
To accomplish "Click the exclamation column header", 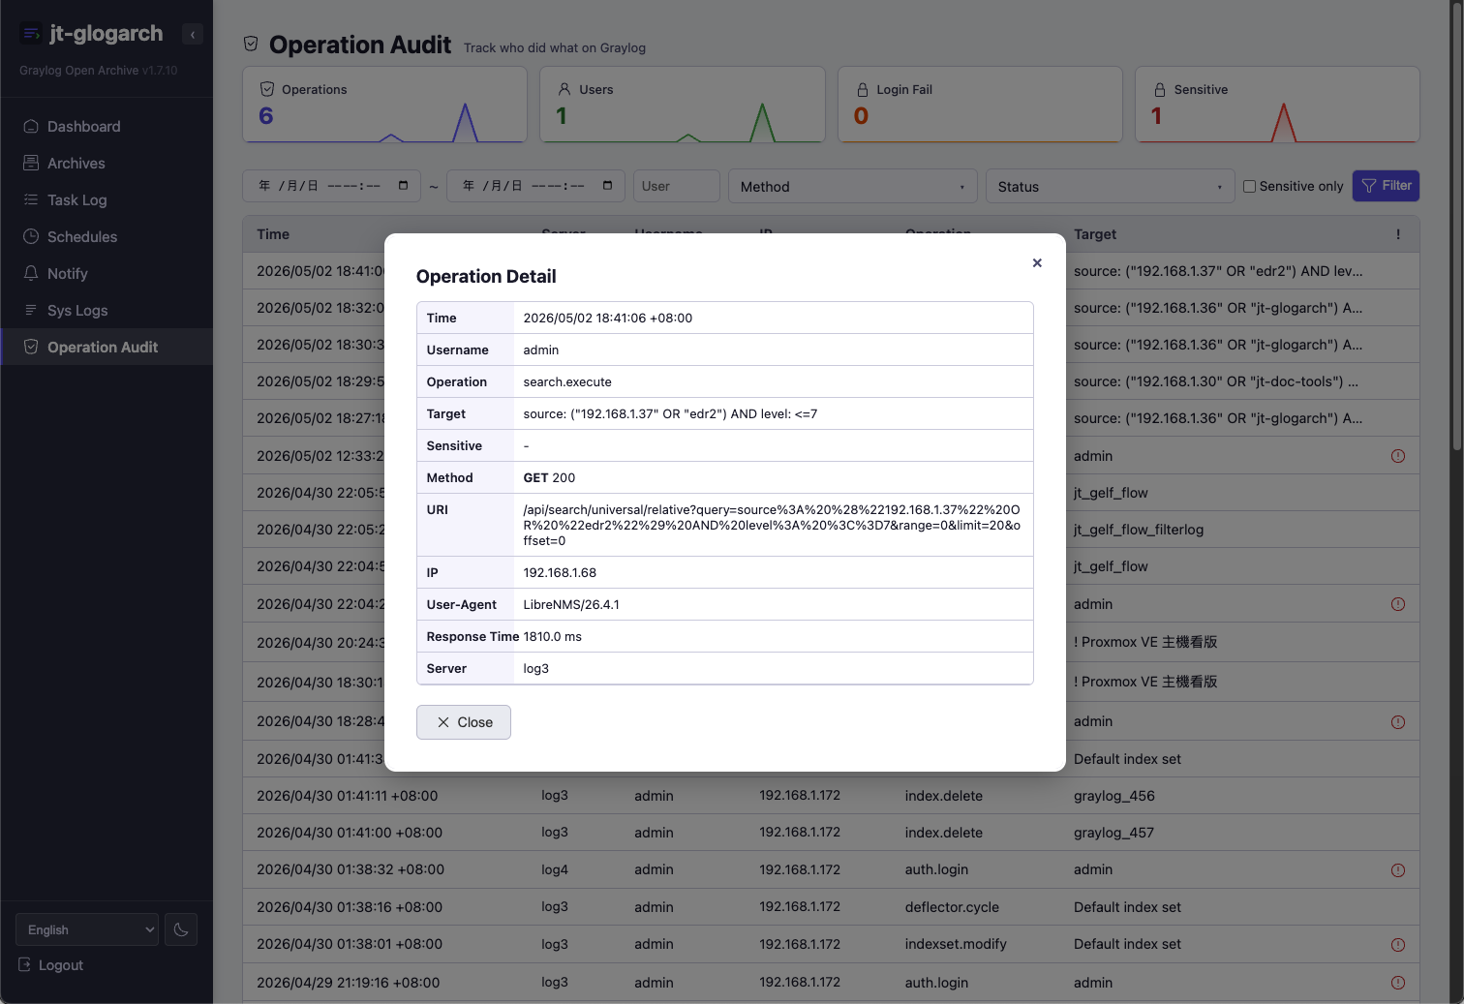I will click(1398, 234).
